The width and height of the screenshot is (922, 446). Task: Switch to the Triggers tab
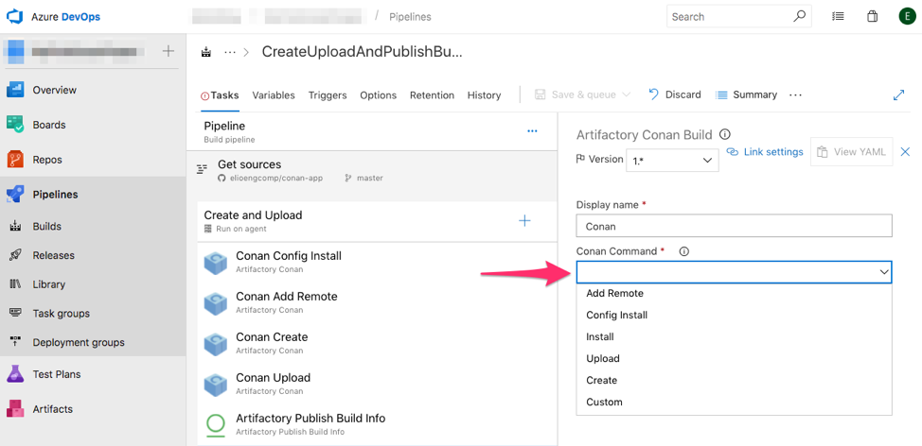[328, 95]
